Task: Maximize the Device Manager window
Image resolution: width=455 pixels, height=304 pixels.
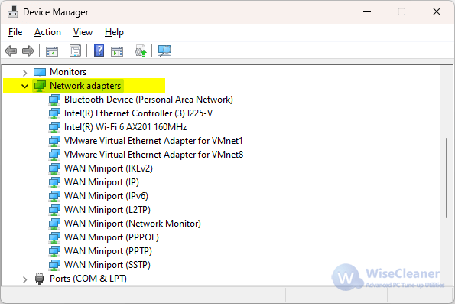Action: coord(401,12)
